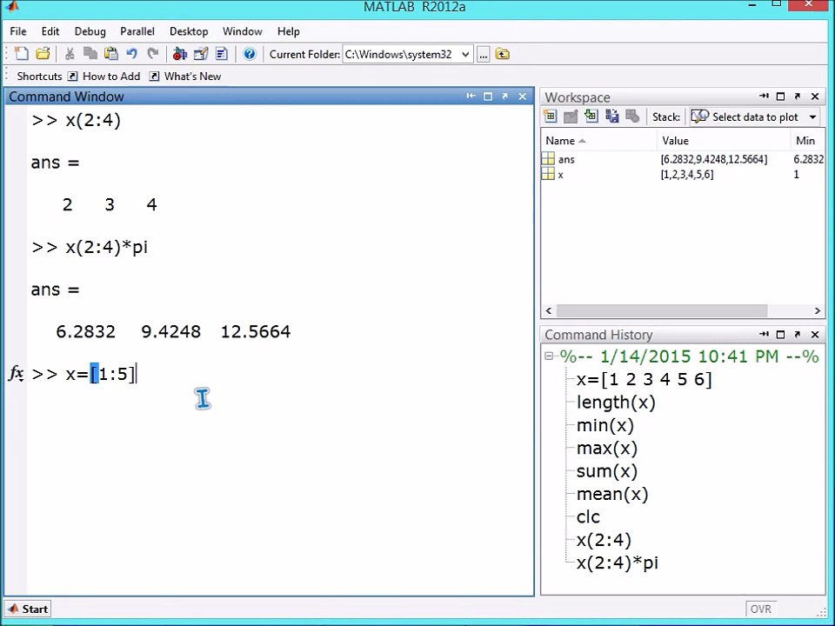
Task: Maximize the Command Window panel
Action: click(488, 97)
